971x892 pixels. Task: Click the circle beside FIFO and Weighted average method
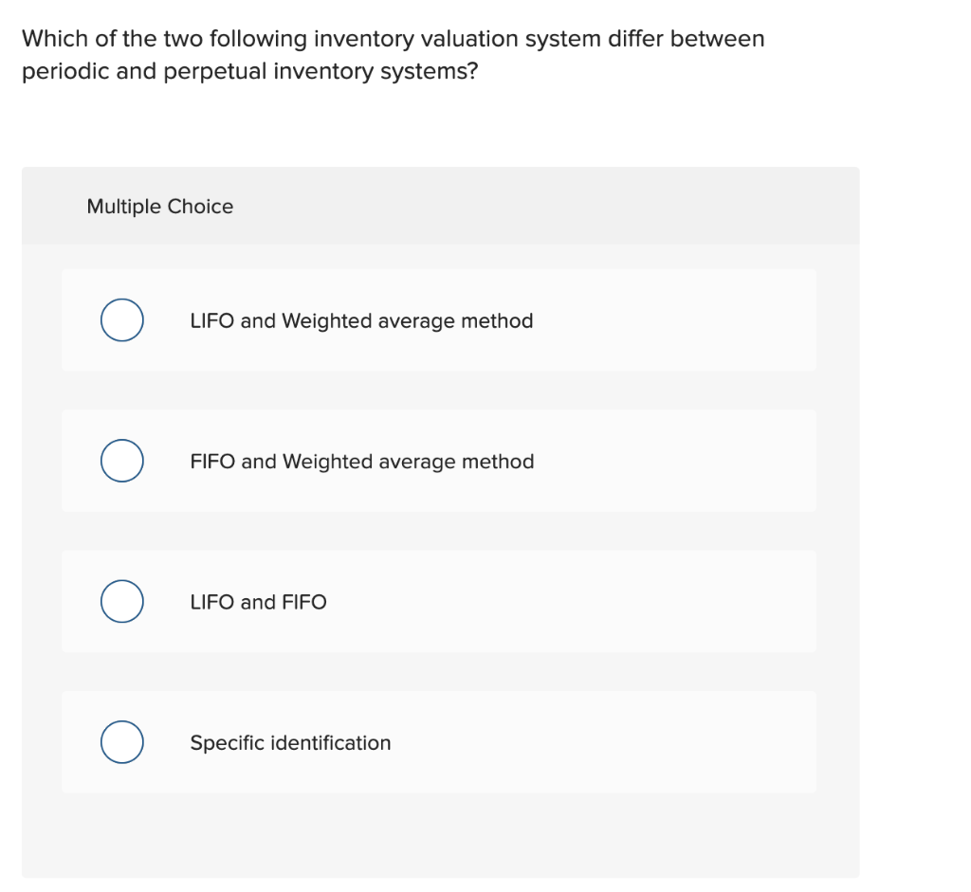(121, 461)
